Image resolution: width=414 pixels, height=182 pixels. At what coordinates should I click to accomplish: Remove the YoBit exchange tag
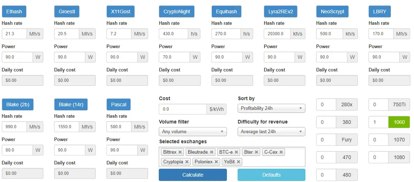click(238, 162)
